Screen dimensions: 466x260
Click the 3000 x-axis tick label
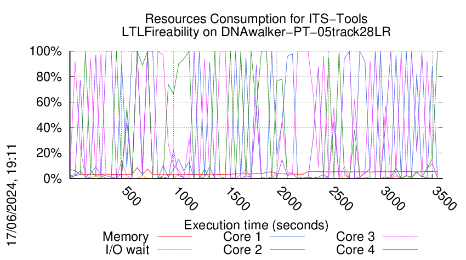(x=393, y=199)
